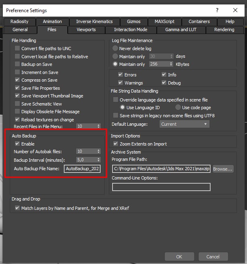
Task: Adjust the KBytes spinner arrows
Action: [x=171, y=64]
